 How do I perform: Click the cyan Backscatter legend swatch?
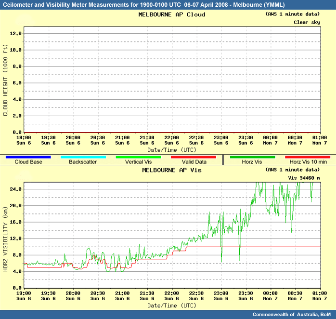click(x=83, y=157)
